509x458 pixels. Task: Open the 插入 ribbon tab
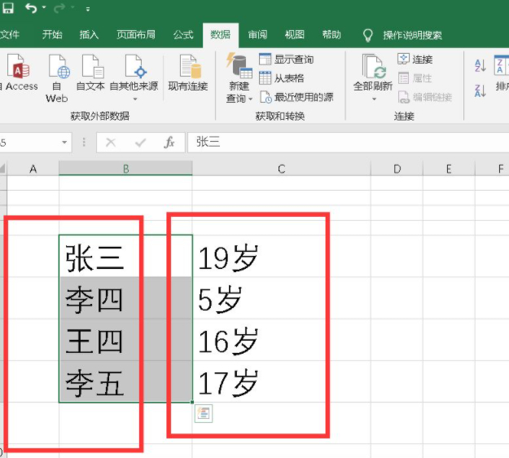point(89,34)
